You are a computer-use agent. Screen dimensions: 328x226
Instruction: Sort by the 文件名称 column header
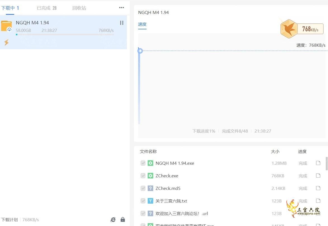(x=148, y=152)
